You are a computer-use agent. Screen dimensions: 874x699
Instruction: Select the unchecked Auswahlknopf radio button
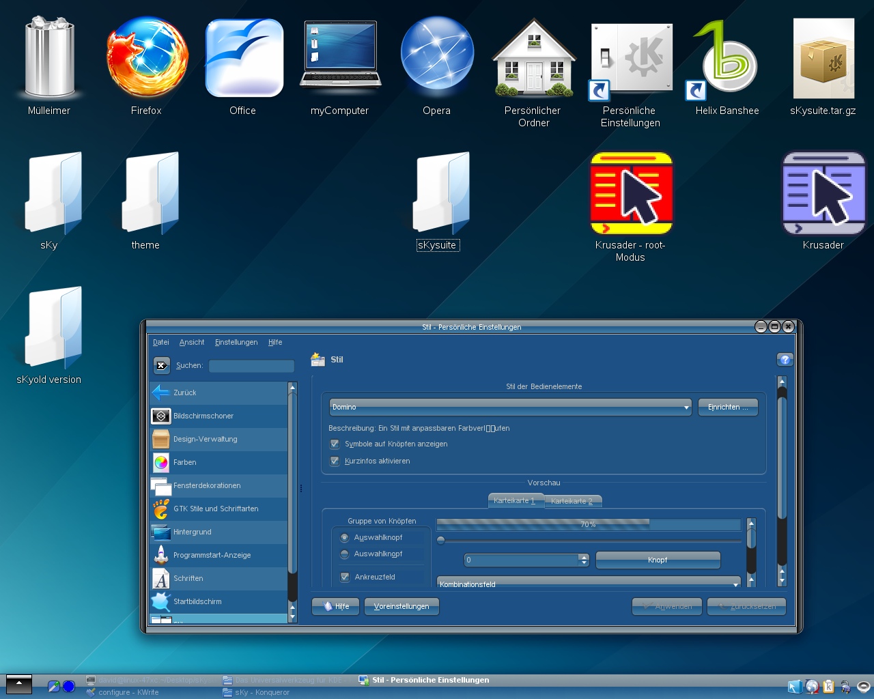(x=344, y=554)
